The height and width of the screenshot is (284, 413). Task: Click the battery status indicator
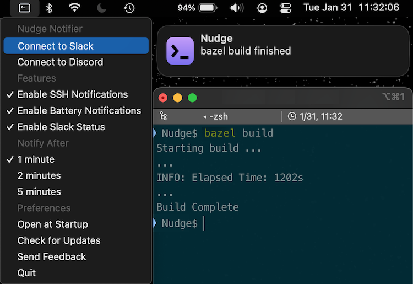tap(197, 8)
